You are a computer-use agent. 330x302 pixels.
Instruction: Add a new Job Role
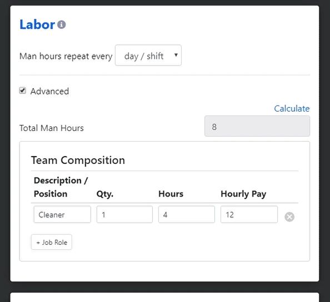coord(52,242)
